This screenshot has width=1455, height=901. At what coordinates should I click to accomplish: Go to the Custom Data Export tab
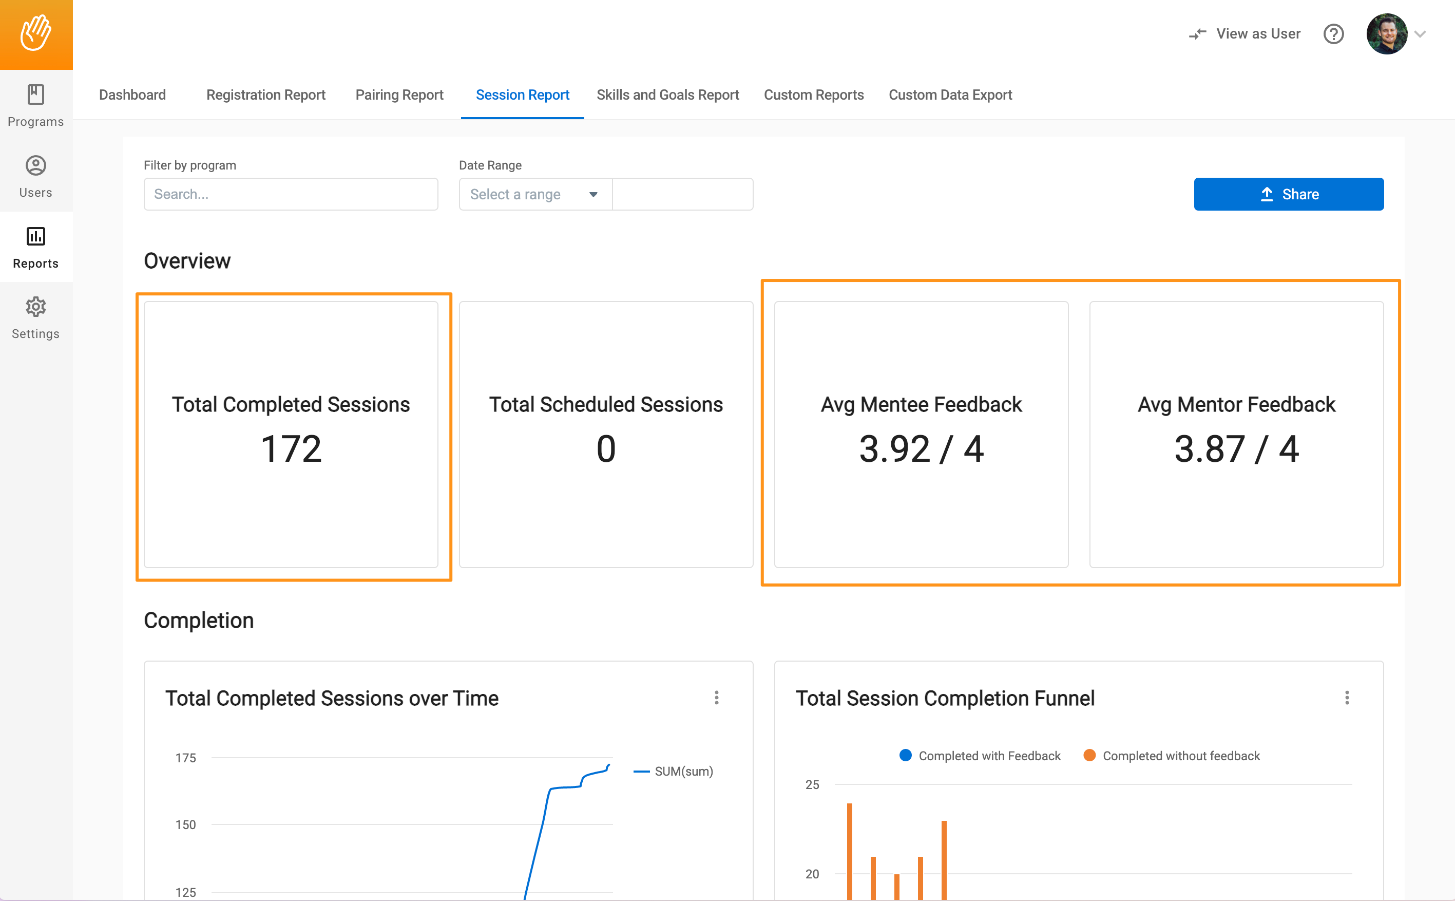click(950, 95)
